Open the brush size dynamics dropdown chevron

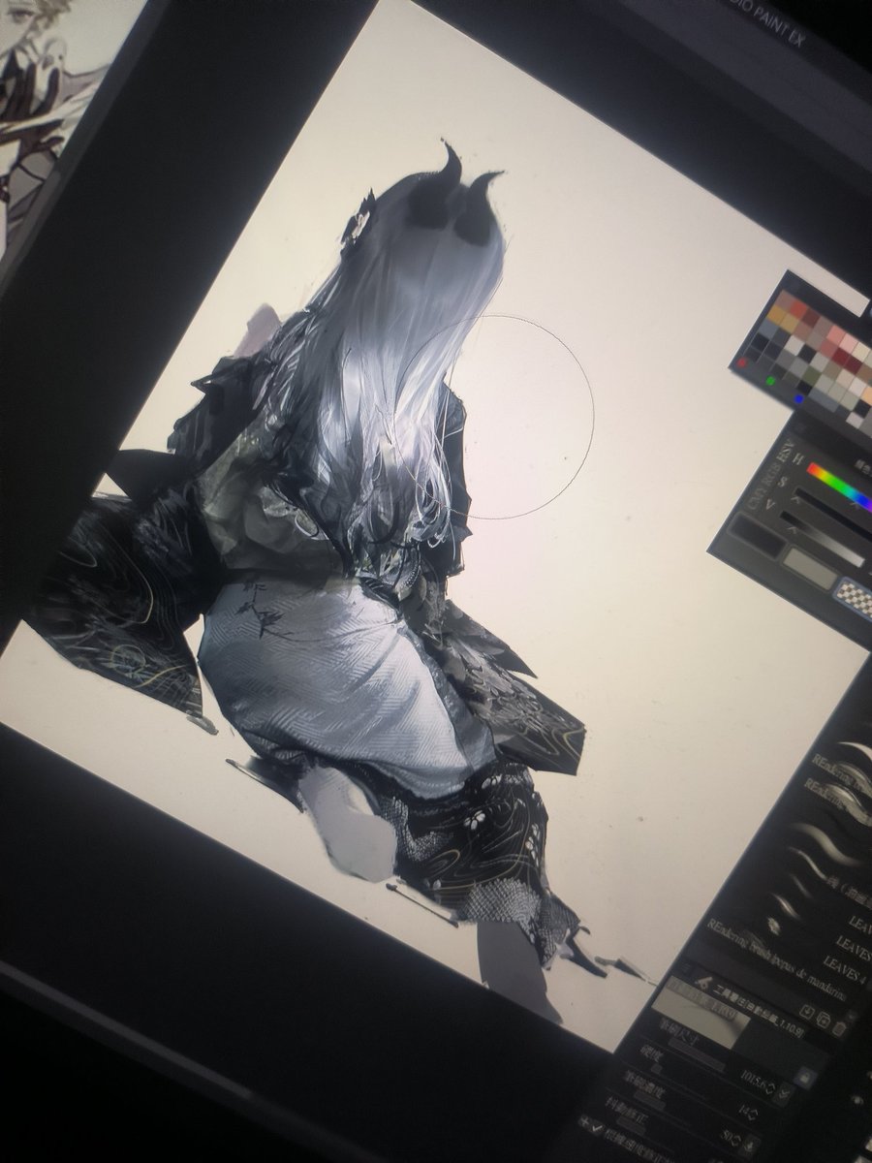click(783, 1093)
